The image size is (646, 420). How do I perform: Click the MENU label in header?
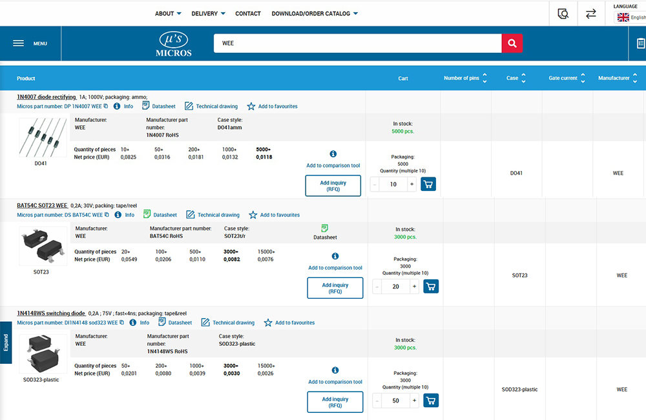click(40, 44)
